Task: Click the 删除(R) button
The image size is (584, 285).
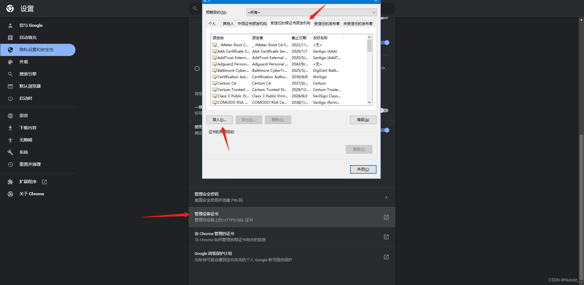Action: [278, 120]
